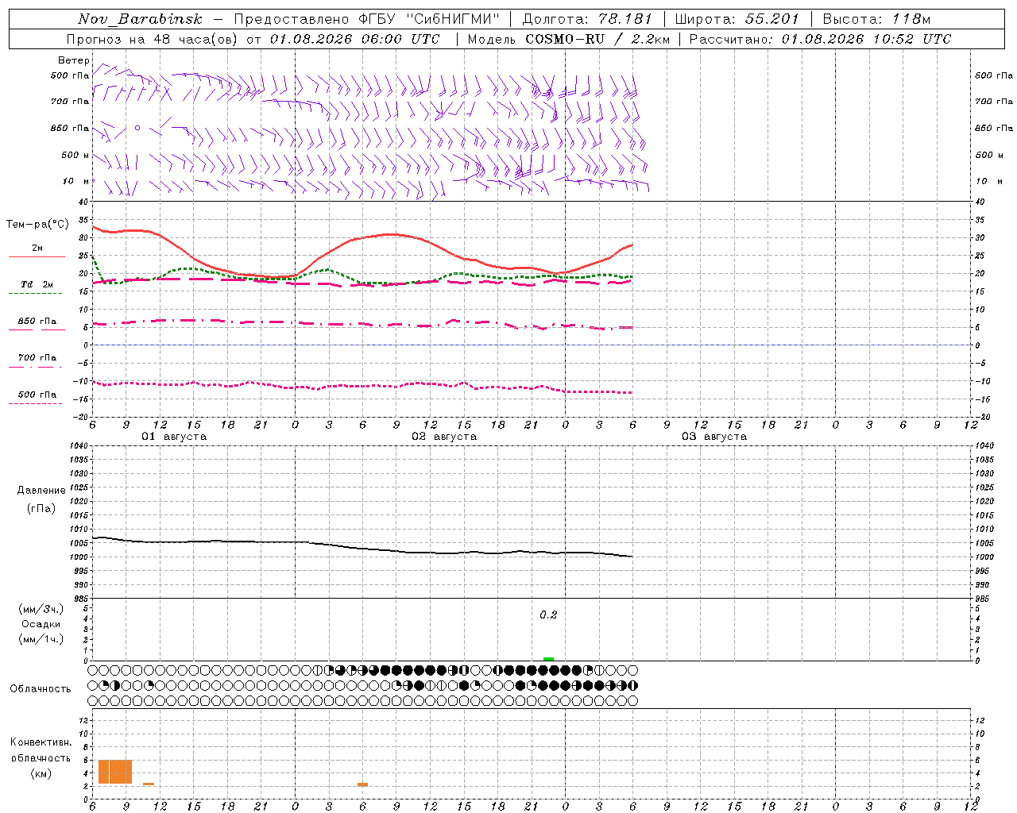Image resolution: width=1017 pixels, height=813 pixels.
Task: Click the green 0.2 precipitation bar
Action: 548,659
